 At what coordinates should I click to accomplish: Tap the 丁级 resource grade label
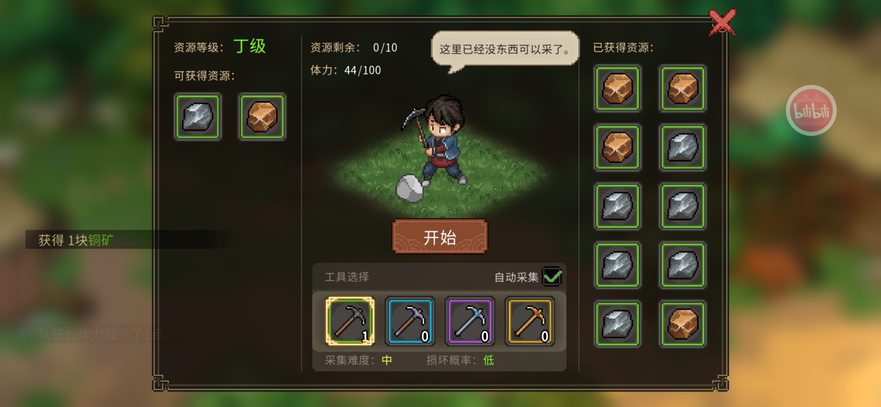[x=250, y=47]
